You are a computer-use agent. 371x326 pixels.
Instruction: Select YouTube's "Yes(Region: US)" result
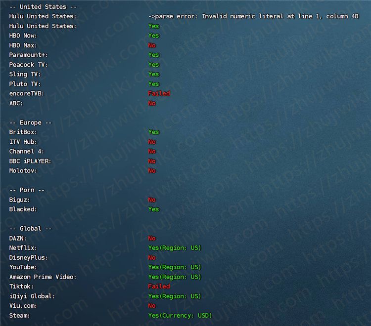(175, 267)
